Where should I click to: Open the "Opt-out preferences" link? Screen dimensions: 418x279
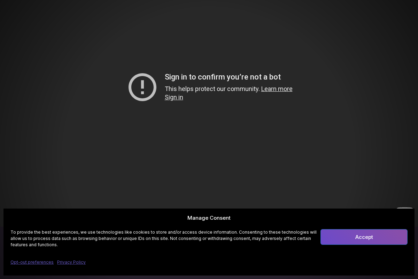32,262
